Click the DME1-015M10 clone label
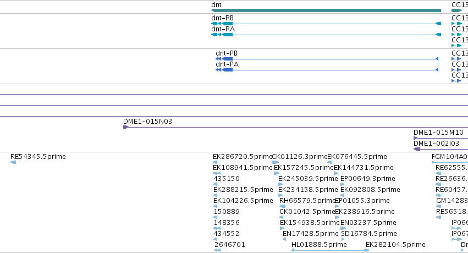 [x=438, y=133]
